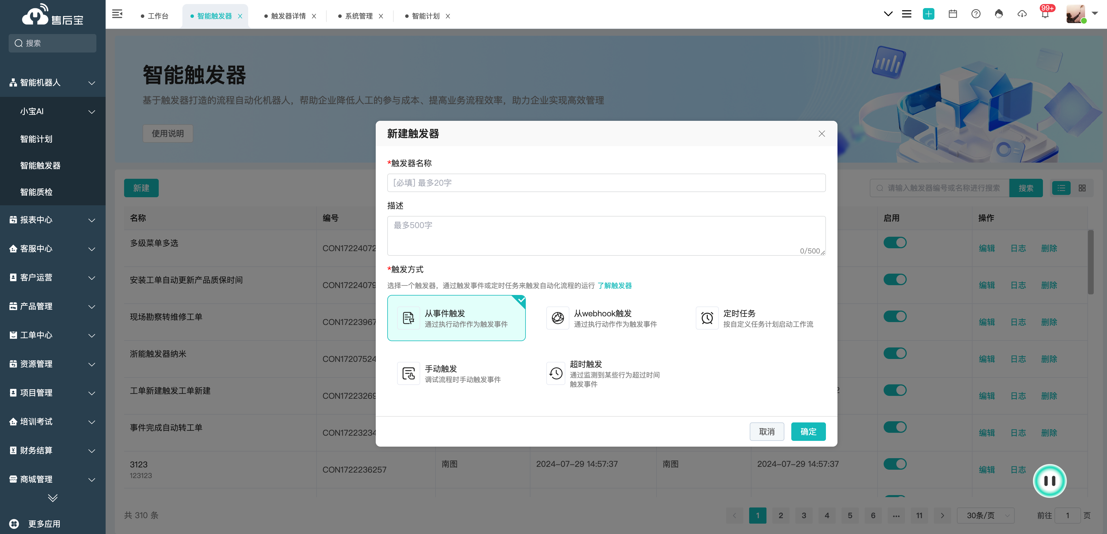The width and height of the screenshot is (1107, 534).
Task: Click the green plus quick-create icon
Action: tap(928, 14)
